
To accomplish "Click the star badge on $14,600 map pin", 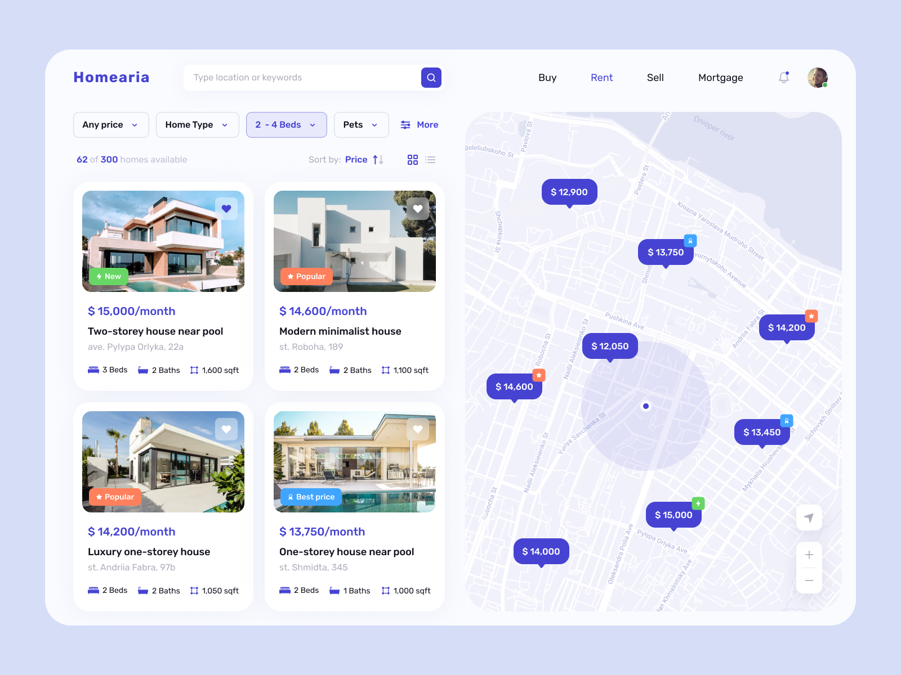I will tap(539, 375).
